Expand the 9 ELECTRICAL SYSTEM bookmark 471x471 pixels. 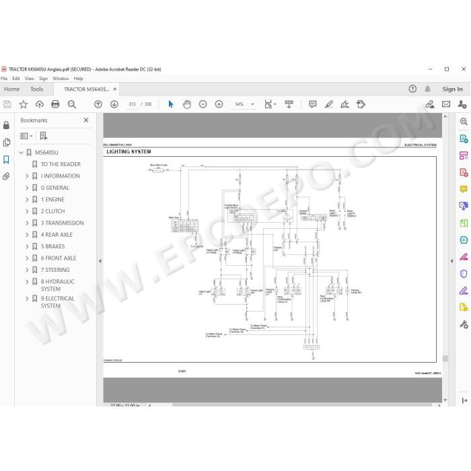click(27, 299)
